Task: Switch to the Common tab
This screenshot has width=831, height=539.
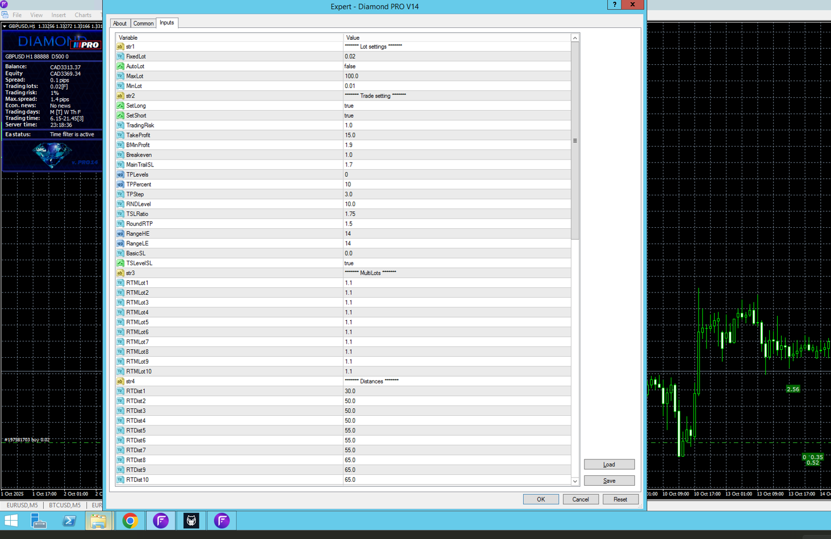Action: pyautogui.click(x=143, y=23)
